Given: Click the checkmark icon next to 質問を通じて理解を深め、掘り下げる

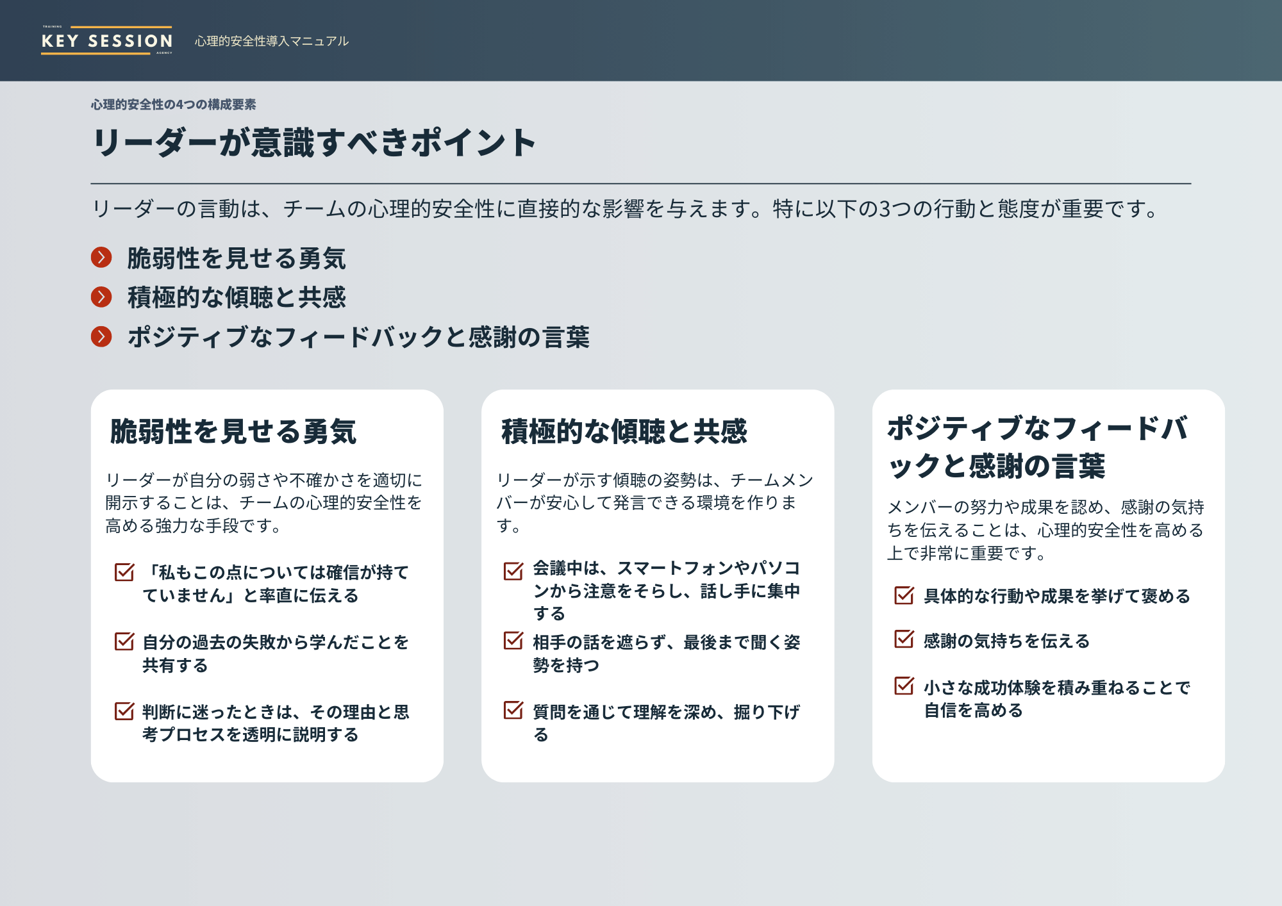Looking at the screenshot, I should (x=513, y=711).
